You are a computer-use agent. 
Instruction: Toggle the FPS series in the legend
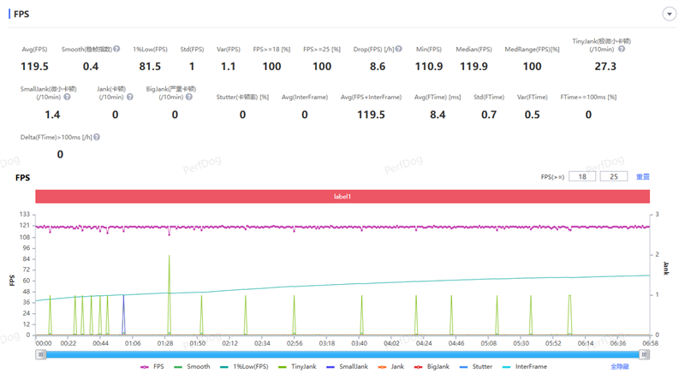pyautogui.click(x=153, y=366)
